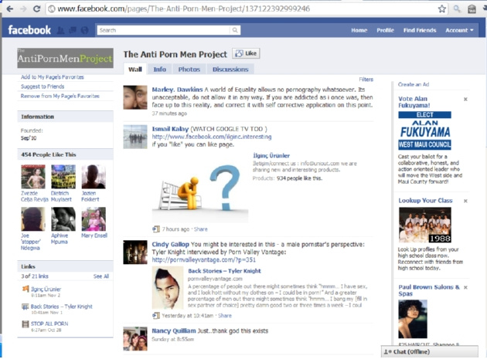Click the Ilginç Ürünler shared page title
The height and width of the screenshot is (359, 487).
point(271,156)
